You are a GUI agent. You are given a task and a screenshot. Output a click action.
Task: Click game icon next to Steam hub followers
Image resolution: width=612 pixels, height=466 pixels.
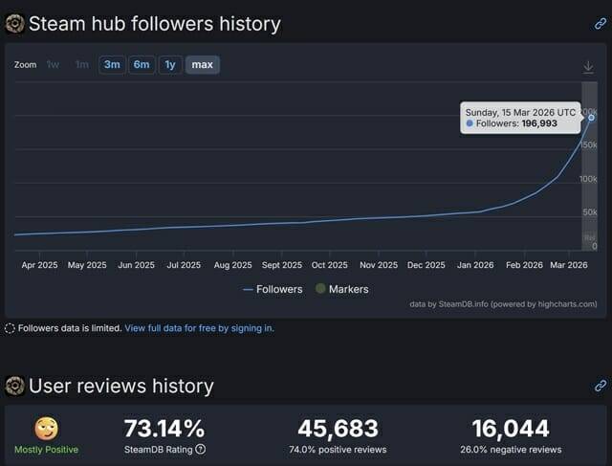click(x=15, y=24)
